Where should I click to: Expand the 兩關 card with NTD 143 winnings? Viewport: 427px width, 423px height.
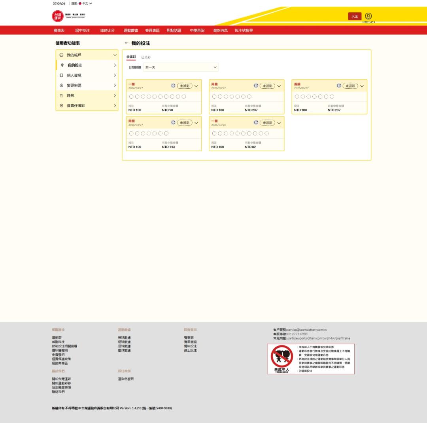(196, 123)
